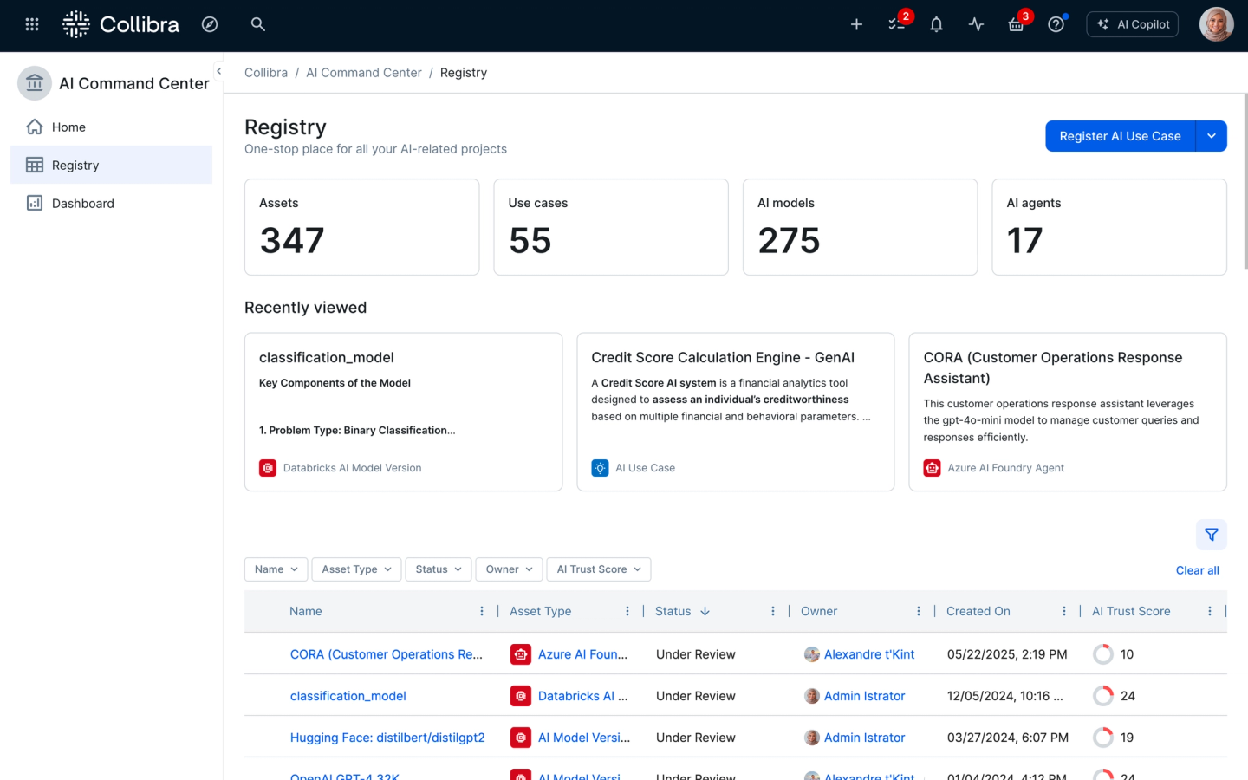Open the shopping basket icon
The height and width of the screenshot is (780, 1248).
coord(1016,24)
